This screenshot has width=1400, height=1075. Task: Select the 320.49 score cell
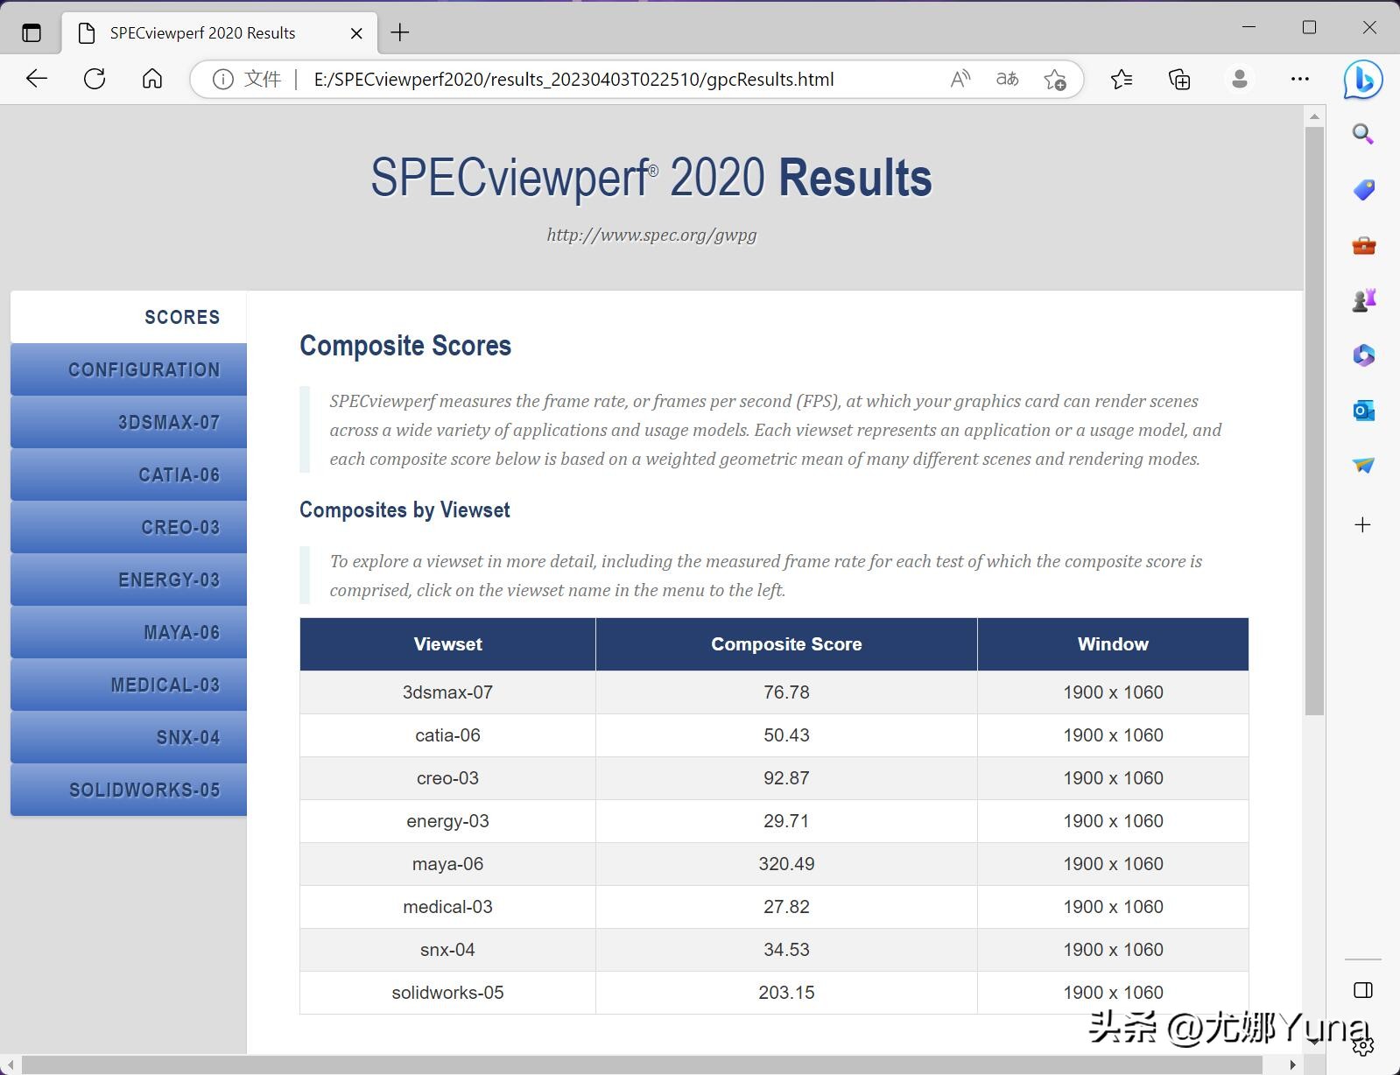point(786,864)
